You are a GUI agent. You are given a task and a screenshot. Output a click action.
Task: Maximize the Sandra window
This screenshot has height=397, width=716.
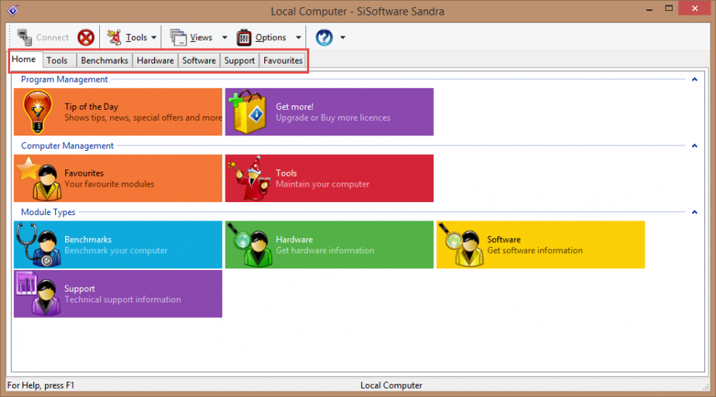point(669,9)
